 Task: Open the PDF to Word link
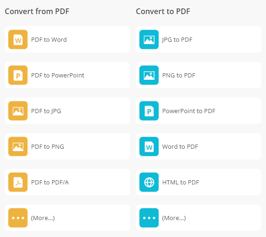pos(49,39)
